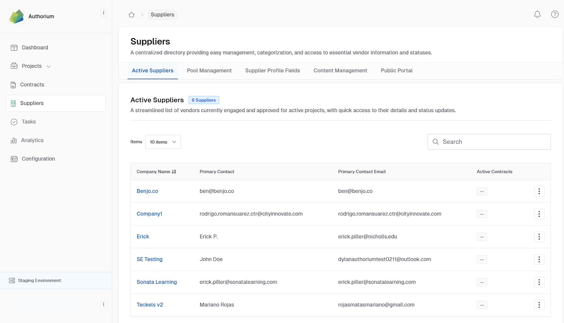Screen dimensions: 564x323
Task: Open the Authorium workspace options menu
Action: [x=104, y=13]
